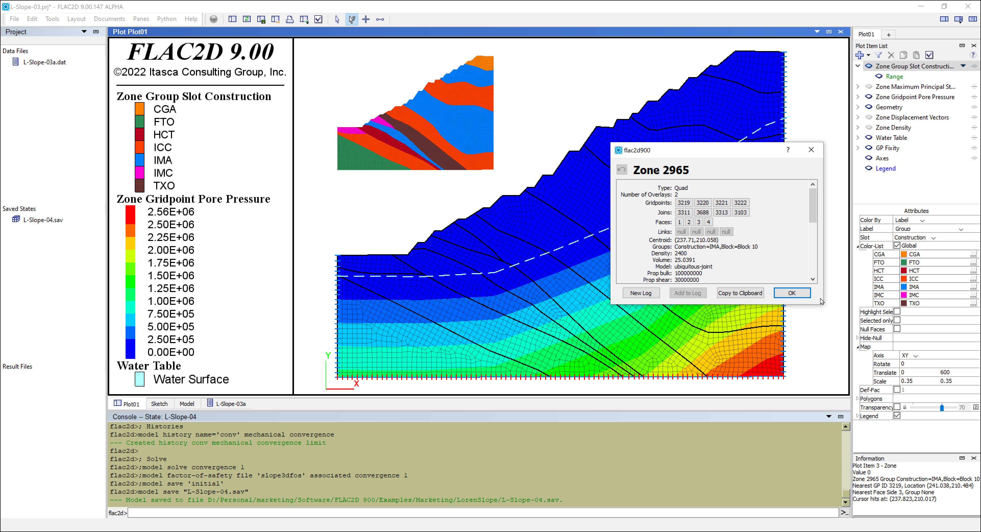Screen dimensions: 981x532
Task: Click the plot refresh icon with green arrows
Action: [247, 19]
